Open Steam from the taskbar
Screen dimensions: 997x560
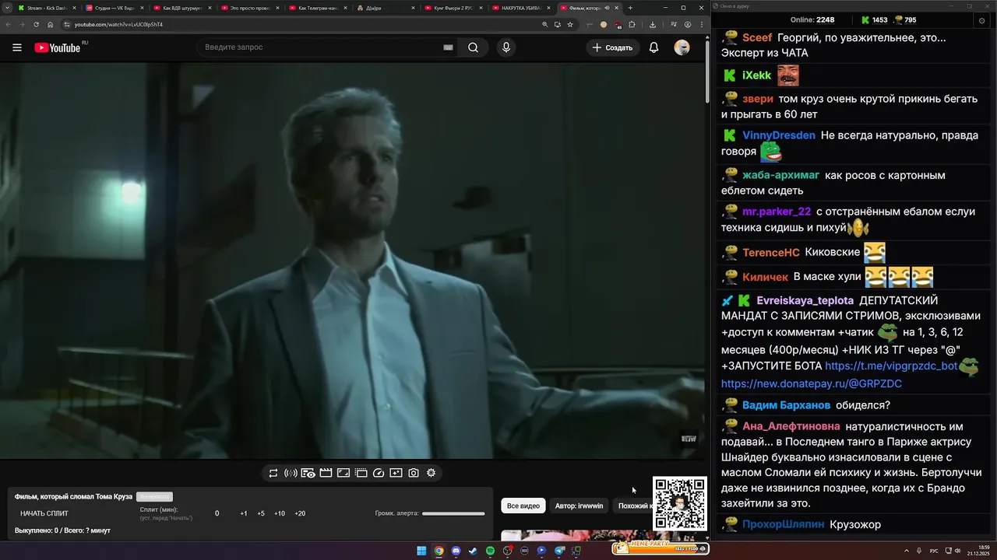pos(473,551)
